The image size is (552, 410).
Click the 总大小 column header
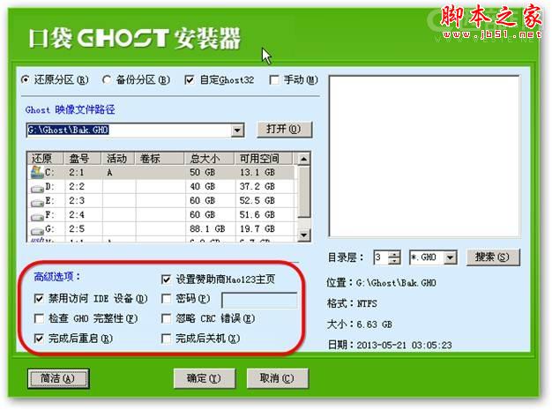click(210, 159)
